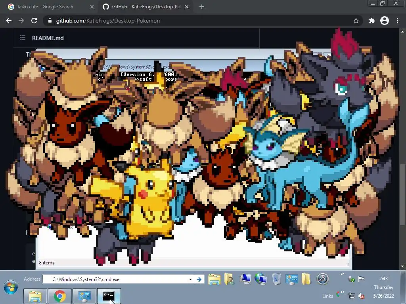406x304 pixels.
Task: Open the Network toolbar icon
Action: (260, 279)
